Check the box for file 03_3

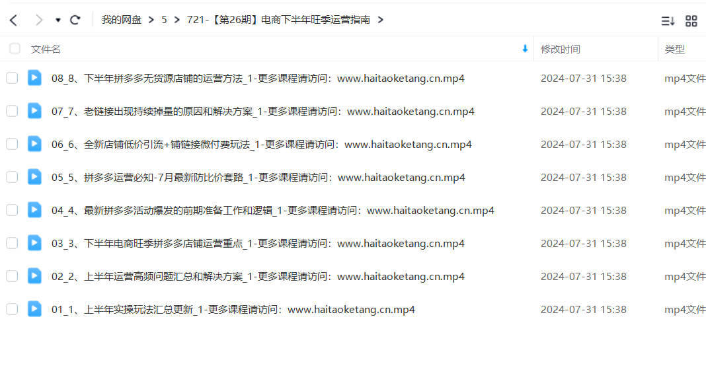point(12,243)
